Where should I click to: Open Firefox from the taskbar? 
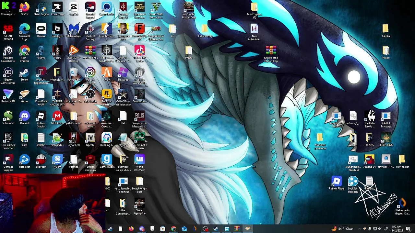pos(131,229)
